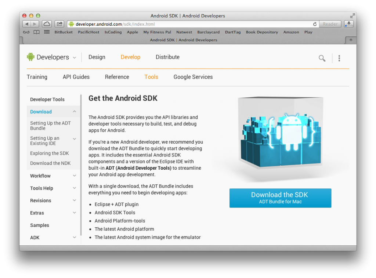Open Barclaycard bookmark
The width and height of the screenshot is (376, 278).
coord(209,32)
